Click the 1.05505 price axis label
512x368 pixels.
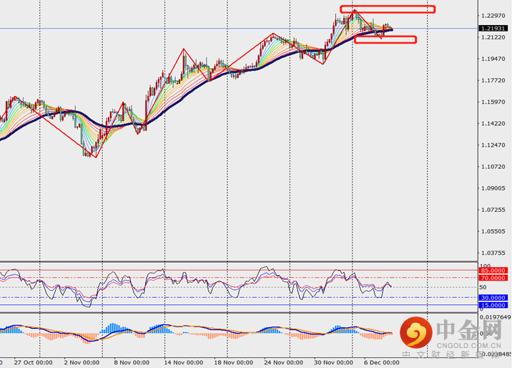point(493,231)
